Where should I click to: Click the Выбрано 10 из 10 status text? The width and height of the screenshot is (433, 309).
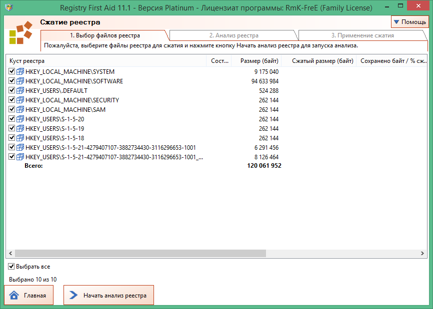point(33,279)
